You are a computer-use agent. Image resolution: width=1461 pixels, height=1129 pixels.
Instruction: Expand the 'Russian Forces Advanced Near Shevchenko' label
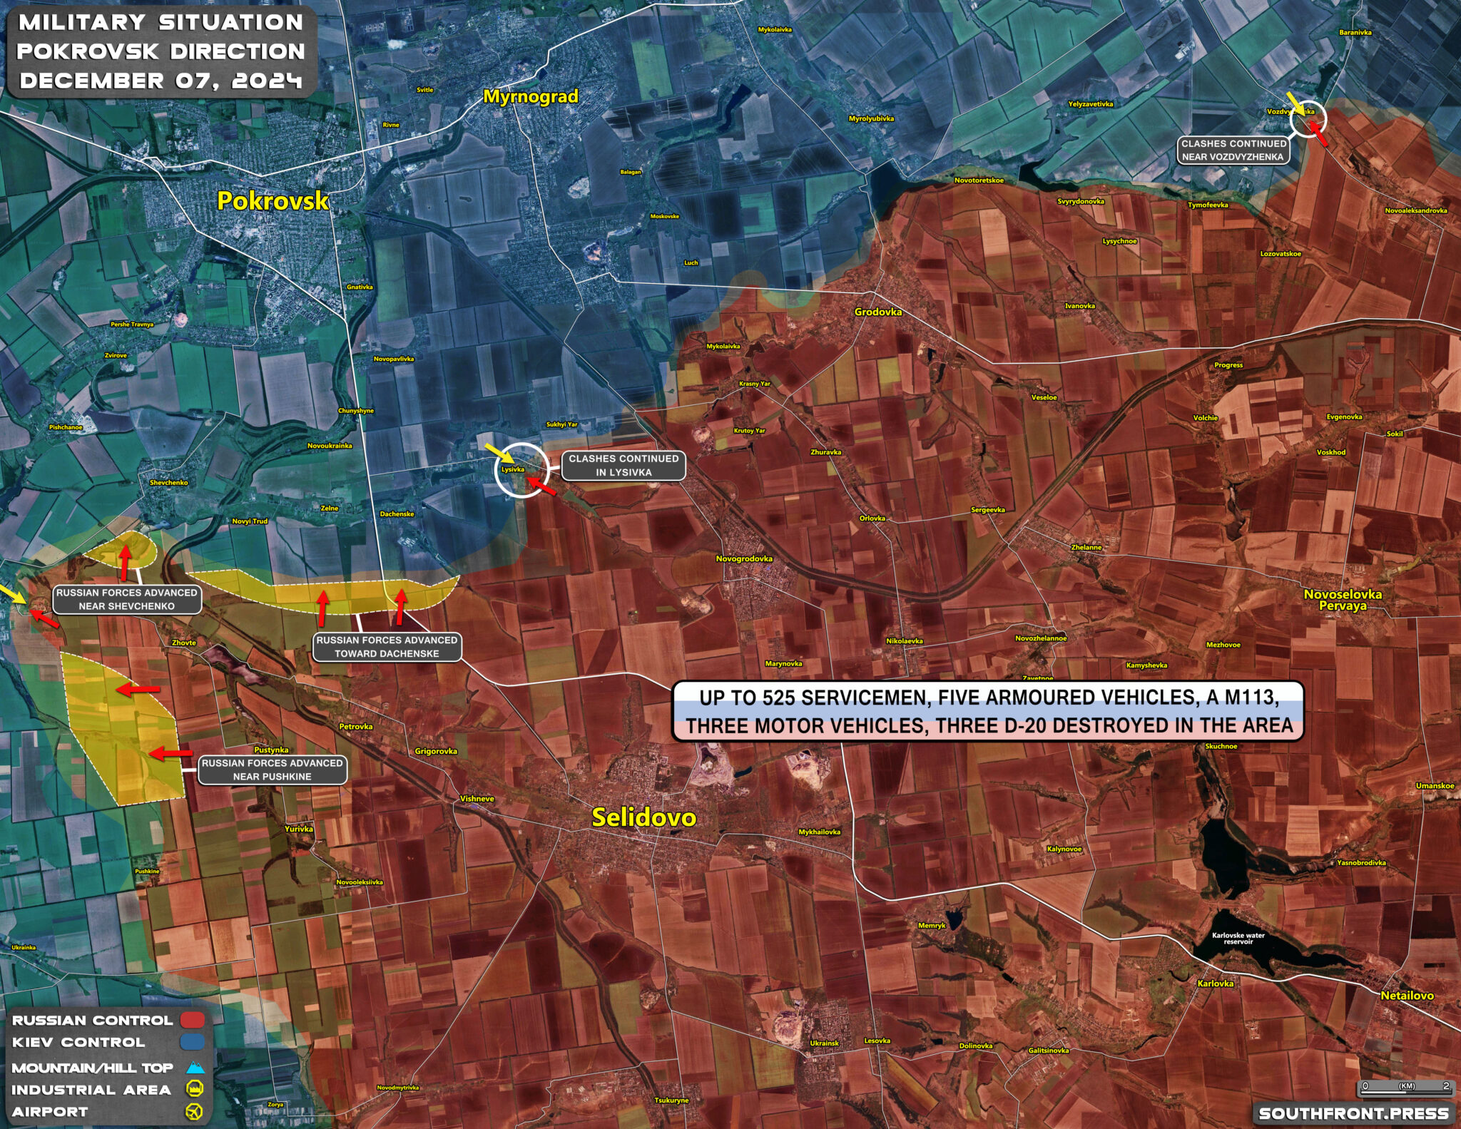pyautogui.click(x=128, y=598)
